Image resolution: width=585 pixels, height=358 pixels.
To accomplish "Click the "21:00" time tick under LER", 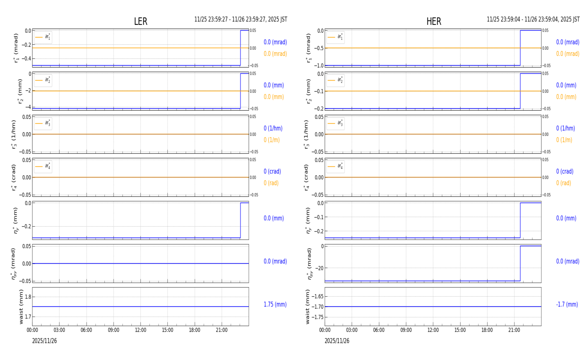I will (x=222, y=330).
